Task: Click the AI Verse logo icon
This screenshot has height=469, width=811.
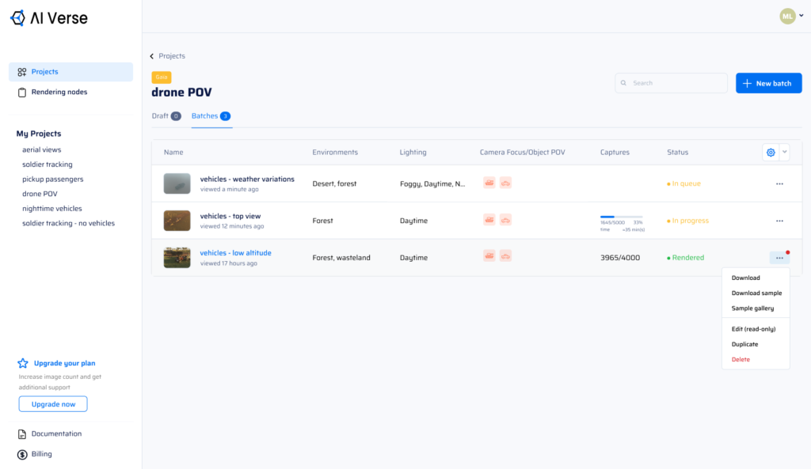Action: [x=17, y=17]
